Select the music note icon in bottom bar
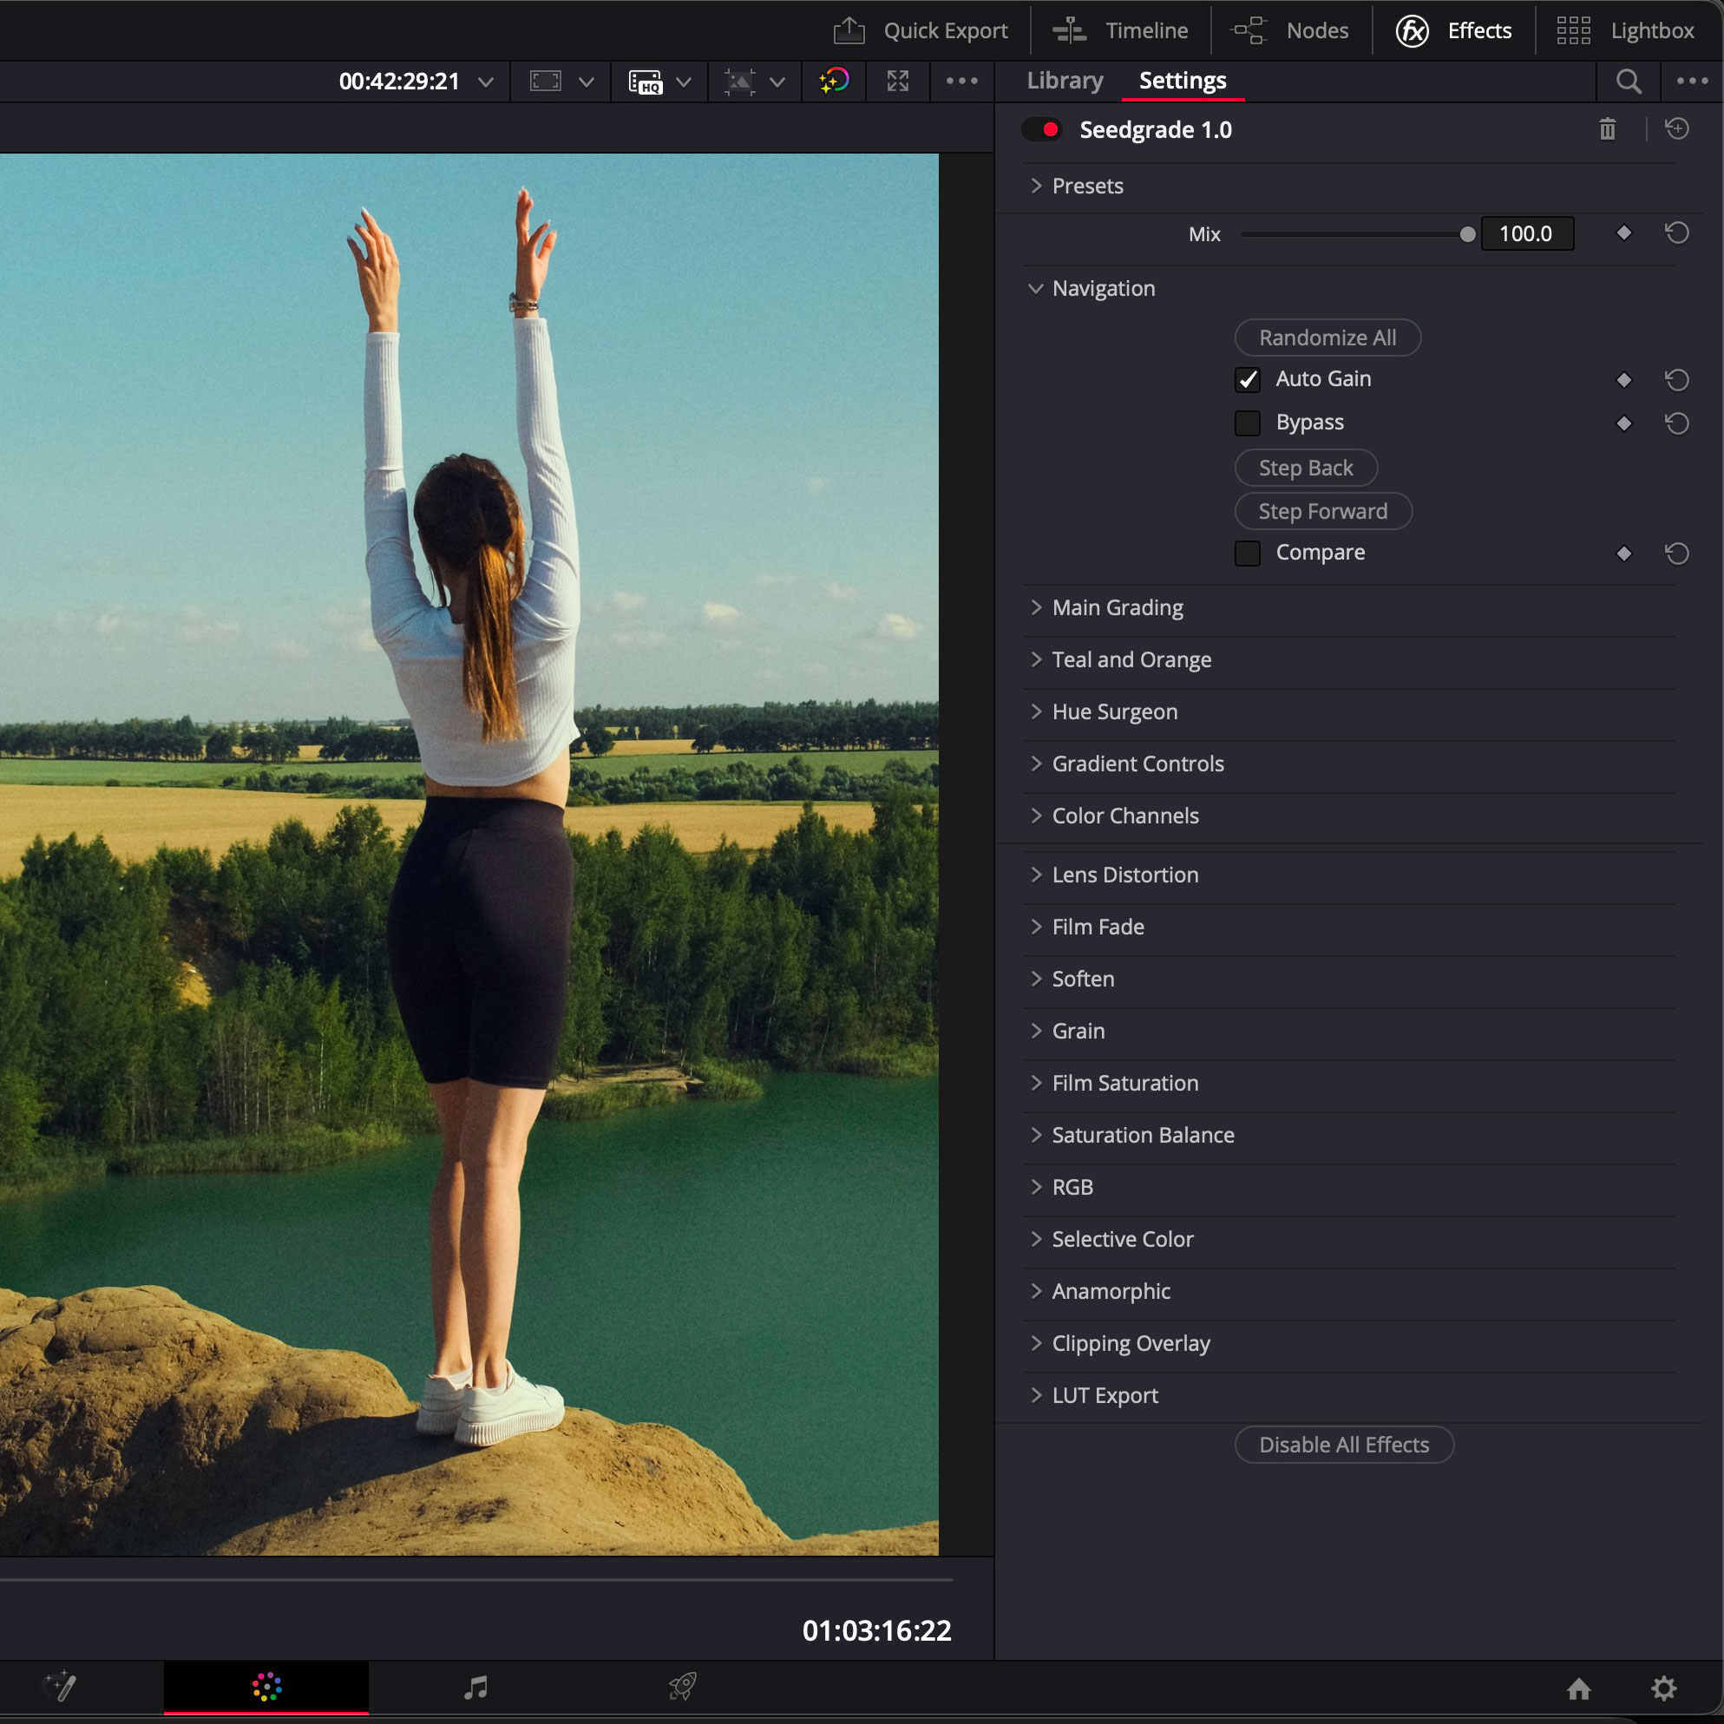Screen dimensions: 1724x1724 [475, 1688]
